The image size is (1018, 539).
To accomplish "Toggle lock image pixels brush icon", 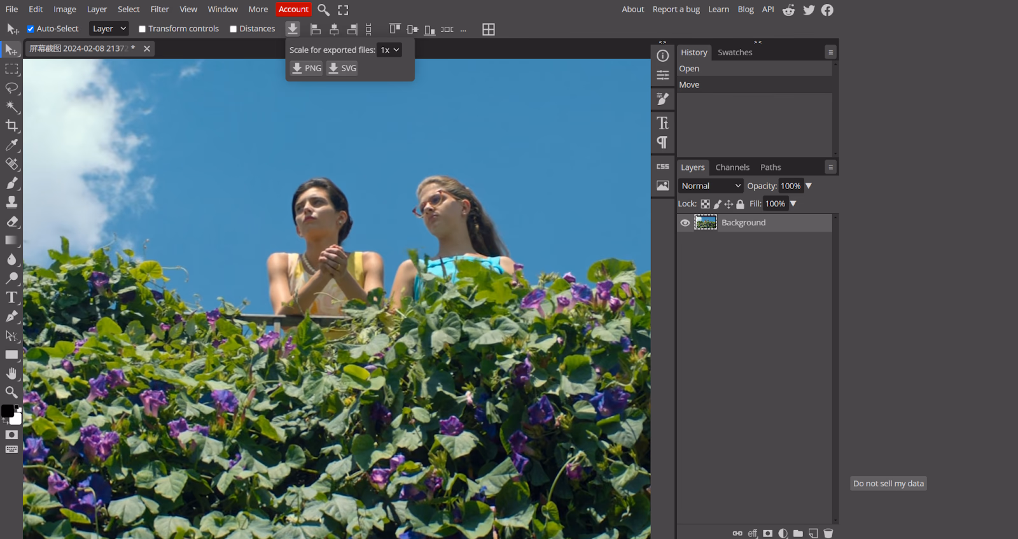I will pyautogui.click(x=718, y=204).
